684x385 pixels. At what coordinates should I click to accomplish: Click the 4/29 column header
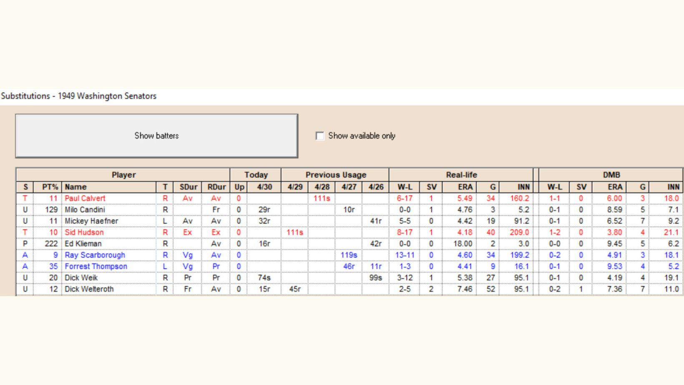[295, 187]
